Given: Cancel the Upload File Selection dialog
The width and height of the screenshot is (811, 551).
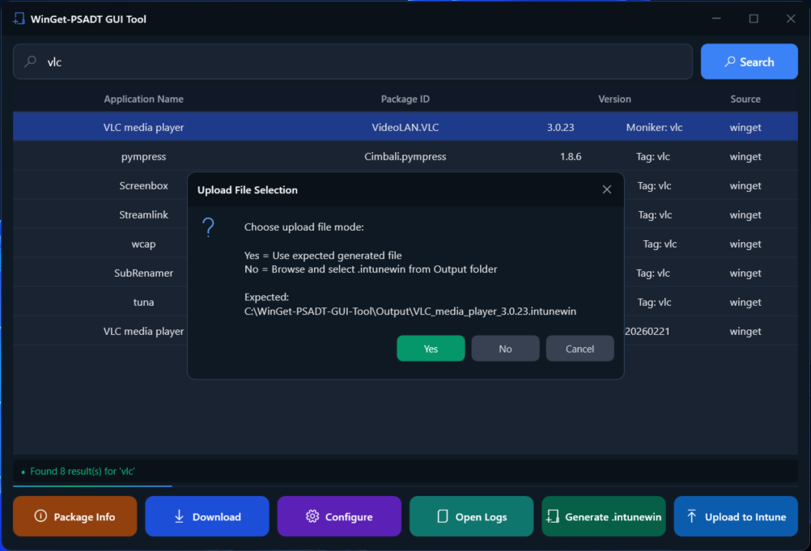Looking at the screenshot, I should click(580, 348).
